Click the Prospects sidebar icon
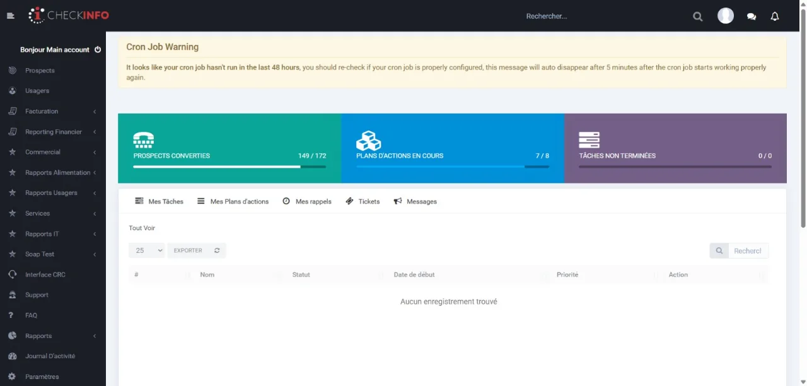Viewport: 807px width, 386px height. coord(12,70)
